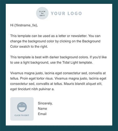Click the dark teal background border

(3, 65)
